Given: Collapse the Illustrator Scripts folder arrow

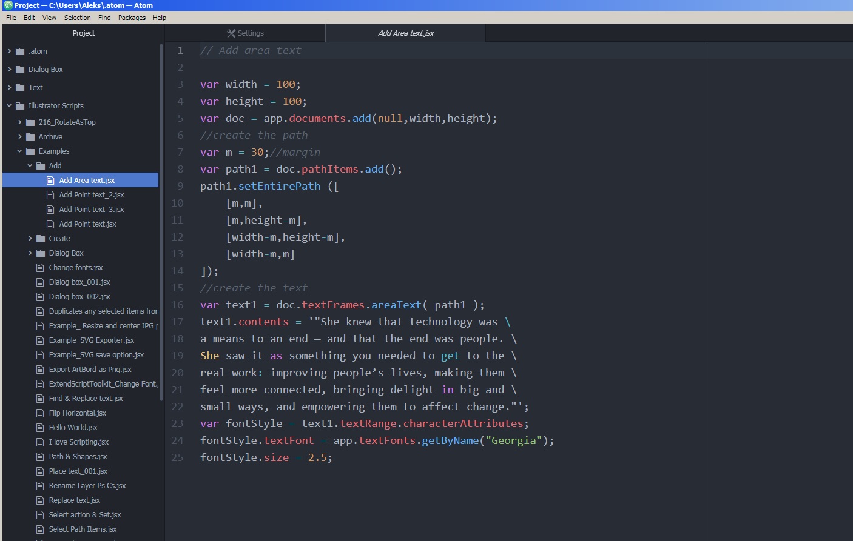Looking at the screenshot, I should tap(10, 106).
